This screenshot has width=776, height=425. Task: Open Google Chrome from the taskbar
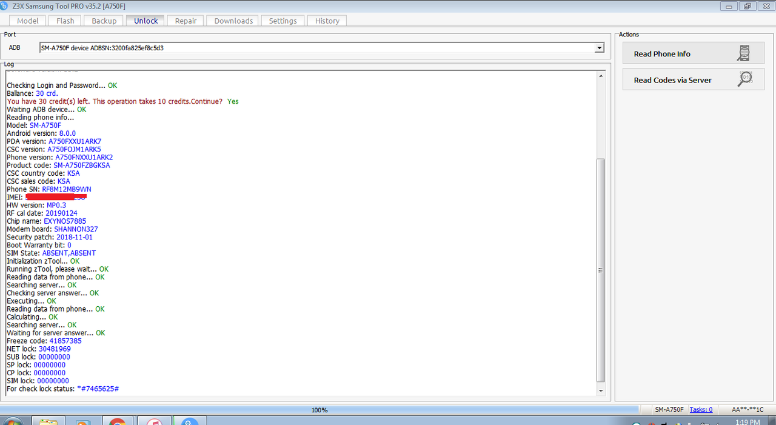point(118,421)
